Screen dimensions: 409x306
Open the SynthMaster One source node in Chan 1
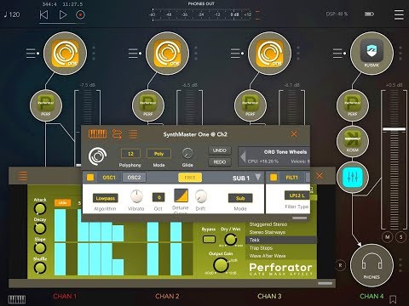click(x=65, y=54)
